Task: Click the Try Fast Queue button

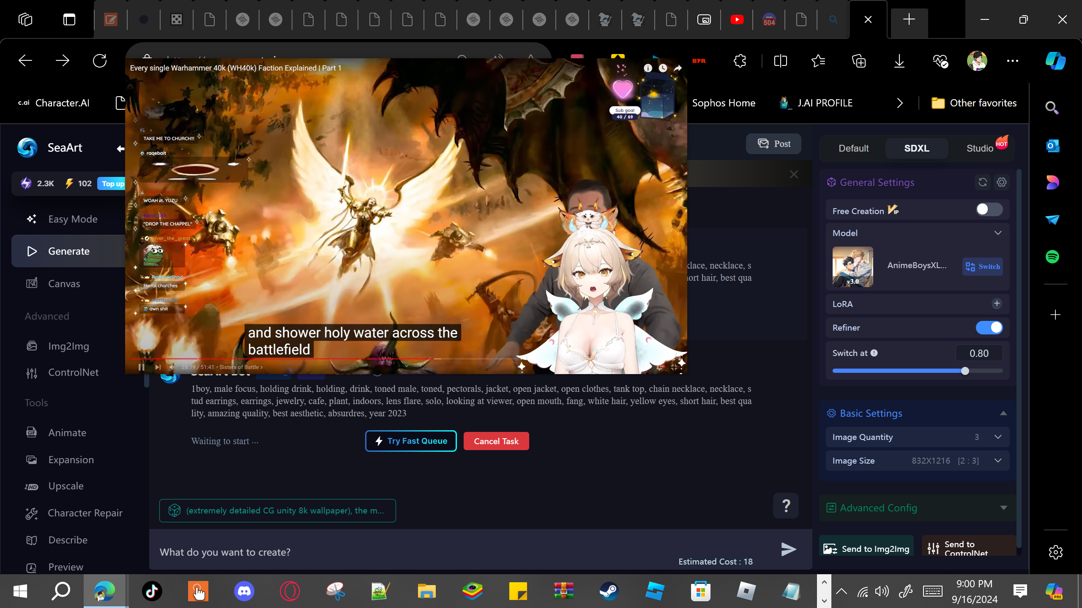Action: [411, 441]
